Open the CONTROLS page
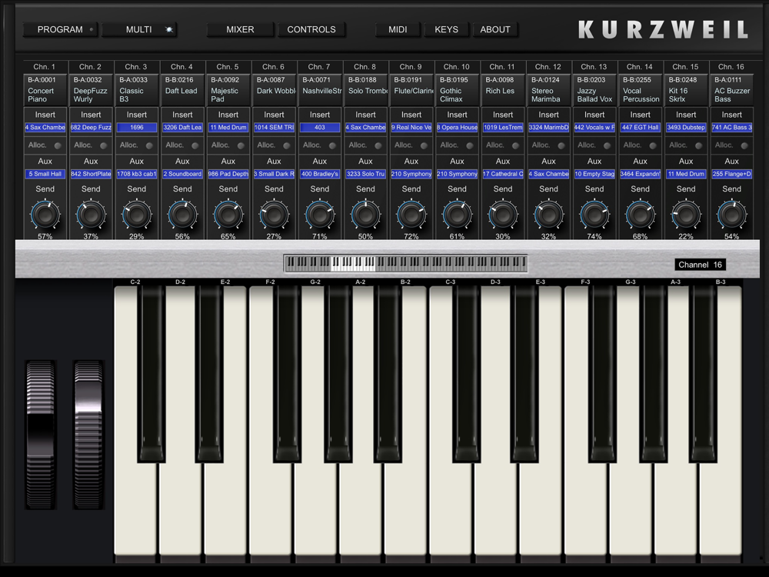 click(x=311, y=29)
